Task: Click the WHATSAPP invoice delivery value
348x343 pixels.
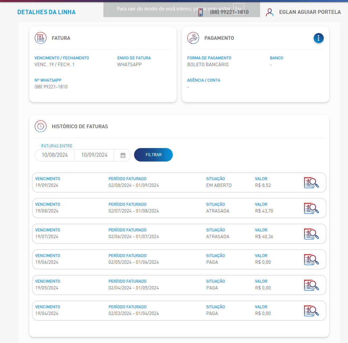Action: pyautogui.click(x=129, y=65)
